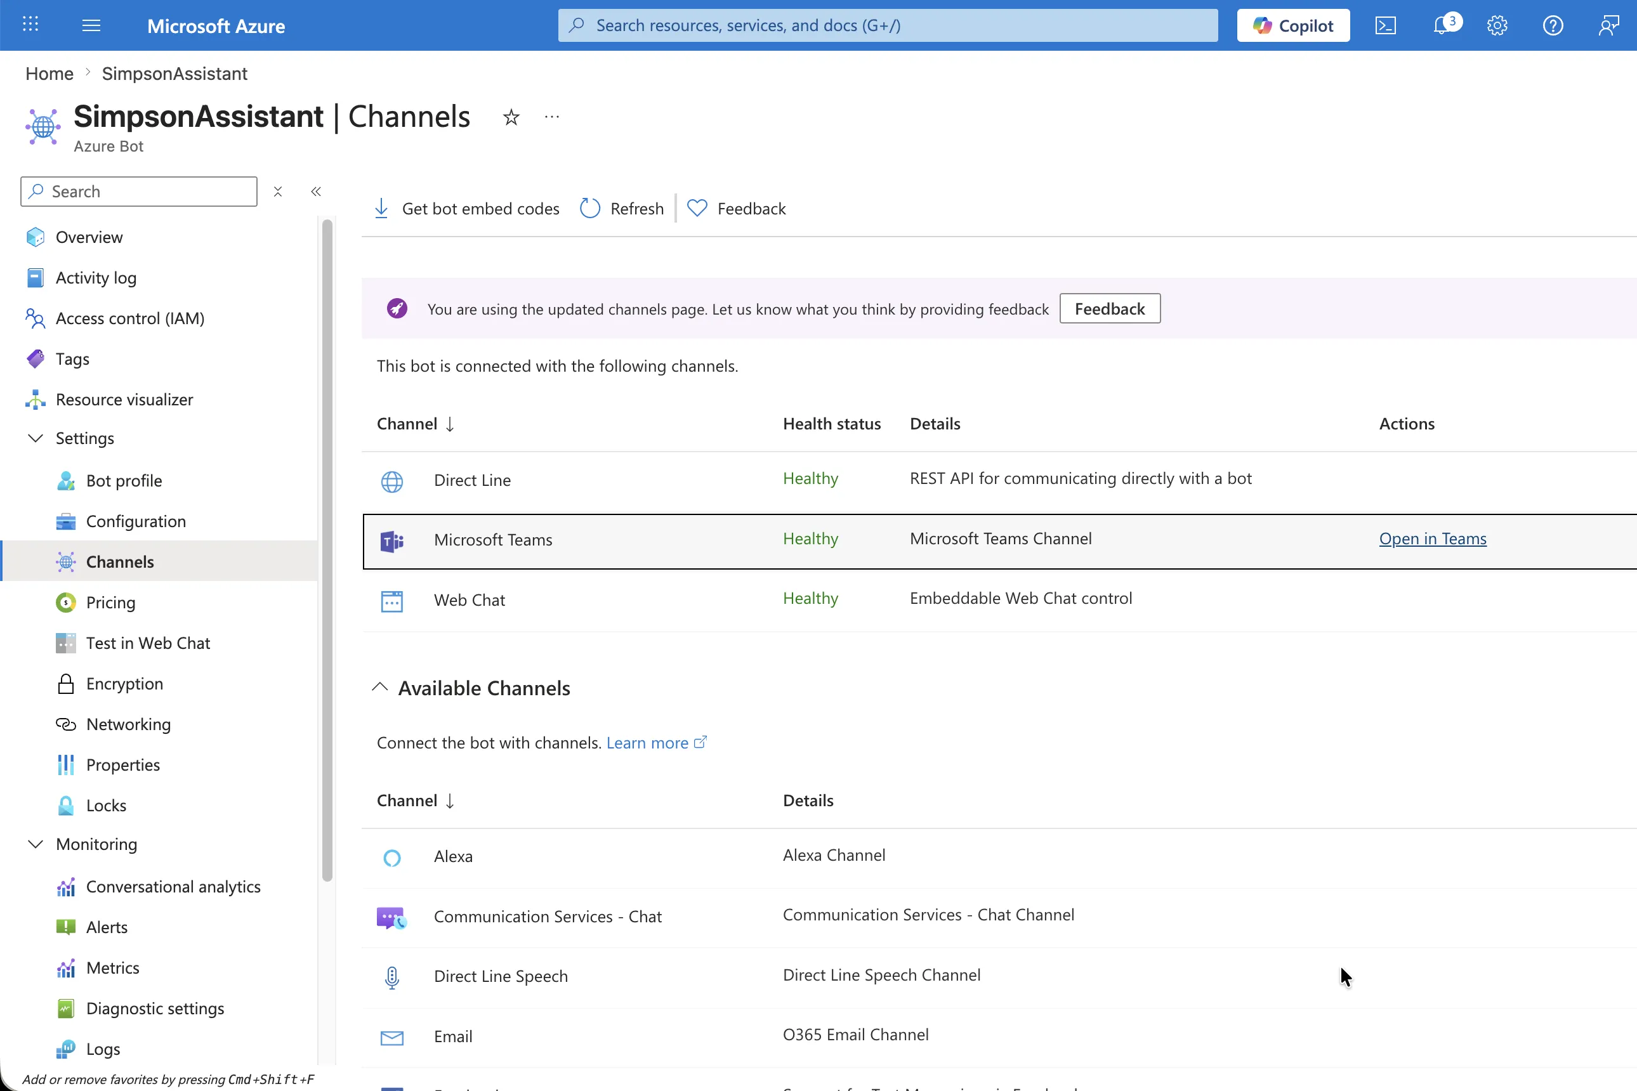Click Direct Line Speech microphone icon
Viewport: 1637px width, 1091px height.
coord(392,977)
